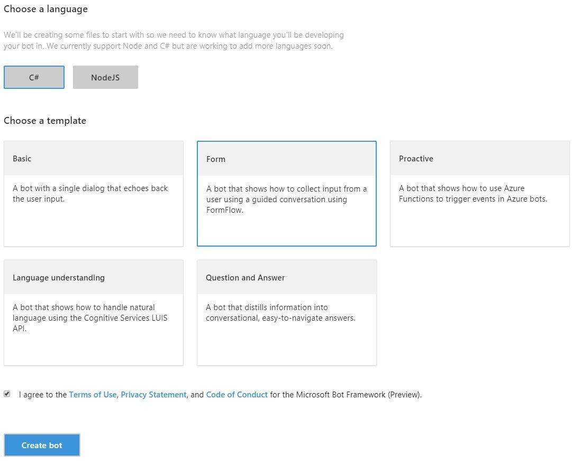581x463 pixels.
Task: Choose the Language understanding template title
Action: click(59, 277)
